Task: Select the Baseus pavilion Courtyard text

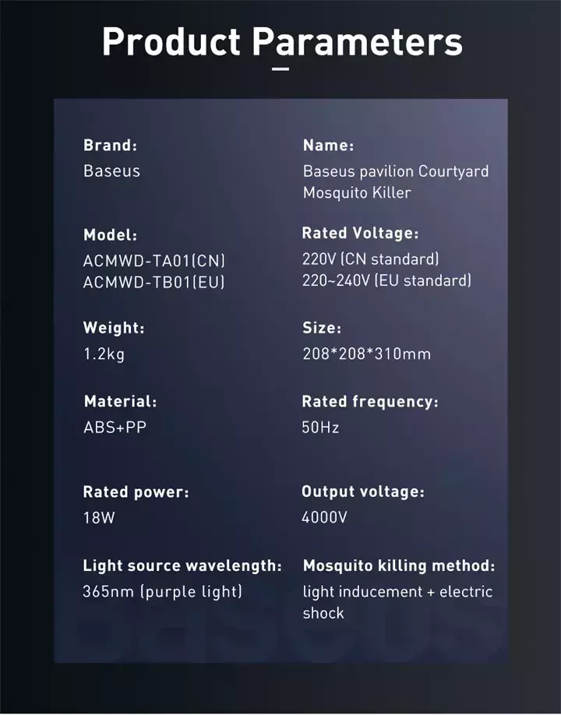Action: 396,171
